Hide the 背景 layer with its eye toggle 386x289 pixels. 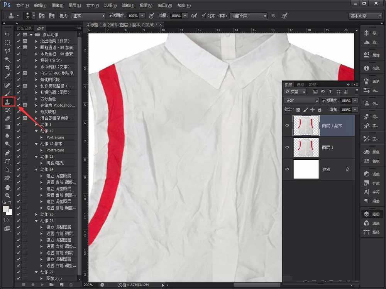click(x=286, y=169)
